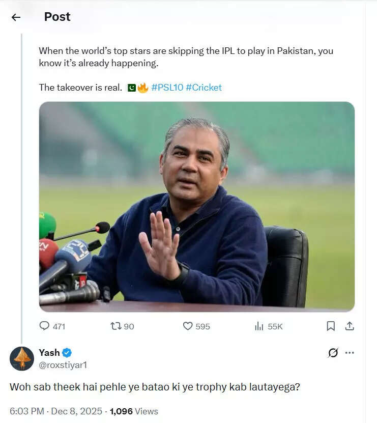The height and width of the screenshot is (423, 377).
Task: Click the 6:03 PM · Dec 8, 2025 timestamp
Action: click(57, 411)
